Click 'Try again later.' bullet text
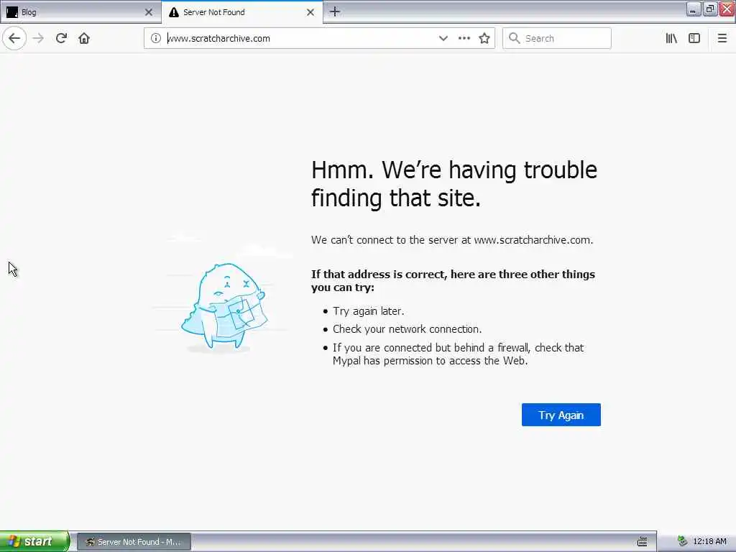The image size is (736, 552). point(369,311)
